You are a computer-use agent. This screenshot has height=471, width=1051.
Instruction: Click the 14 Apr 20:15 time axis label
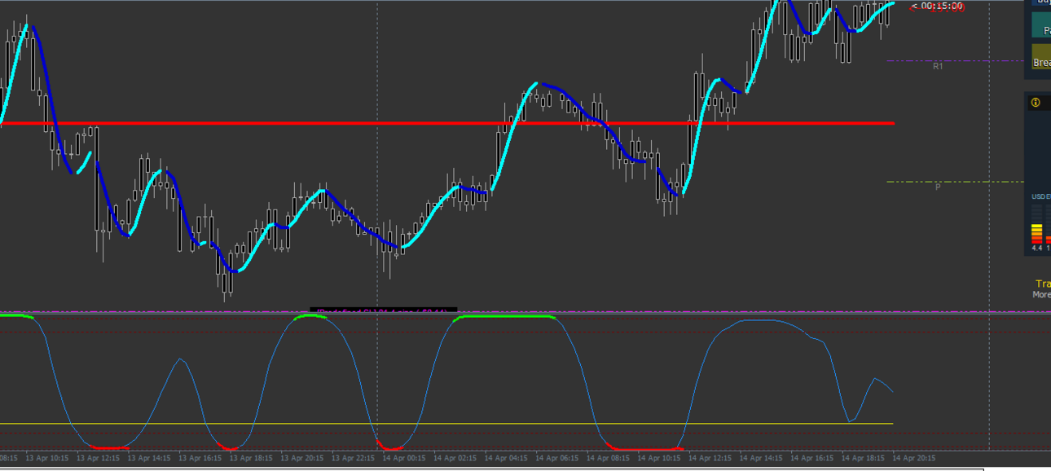913,458
